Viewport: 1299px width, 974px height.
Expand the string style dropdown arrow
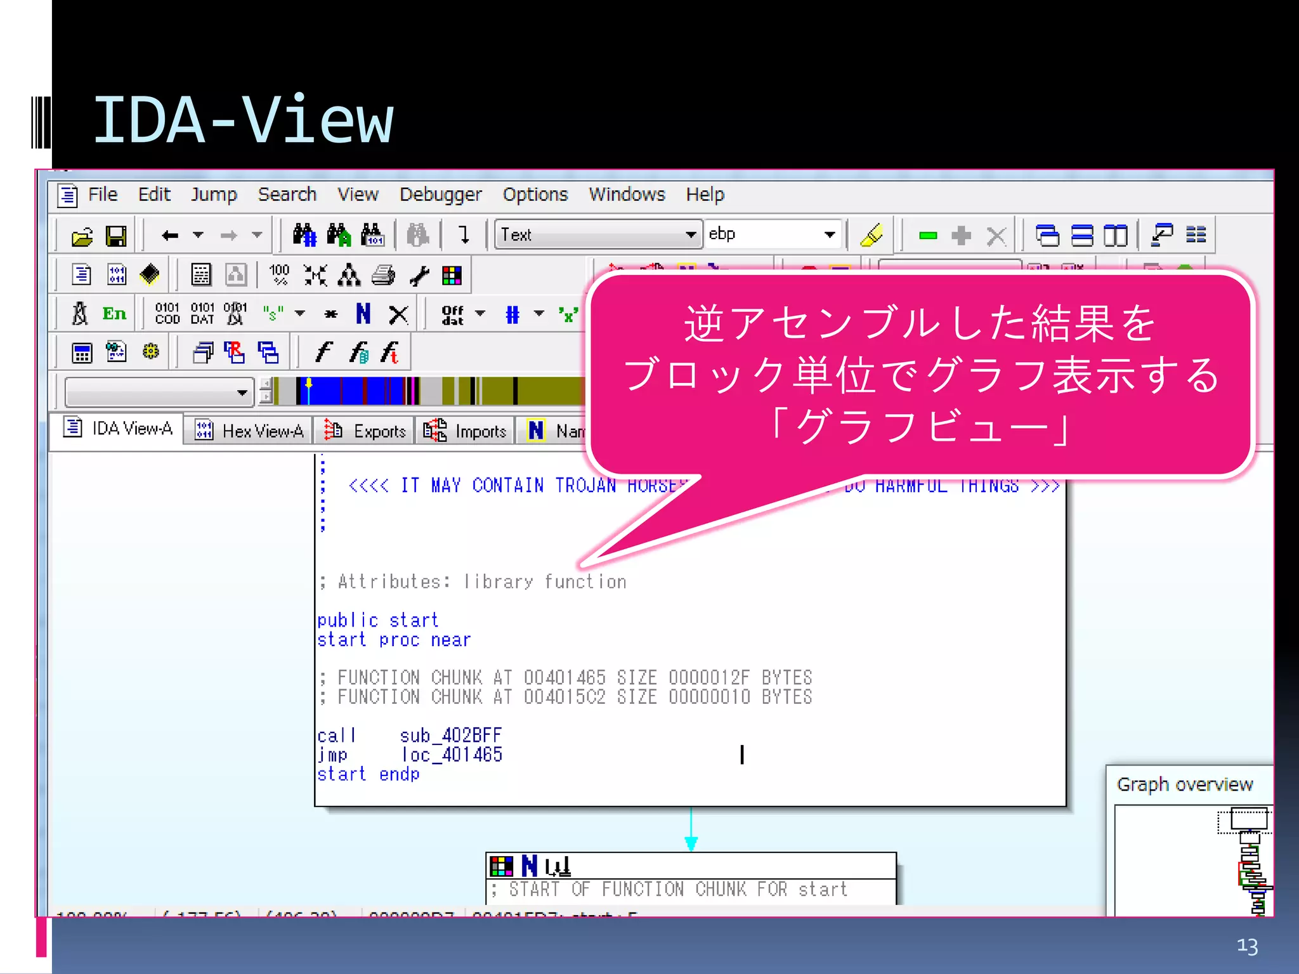coord(300,313)
